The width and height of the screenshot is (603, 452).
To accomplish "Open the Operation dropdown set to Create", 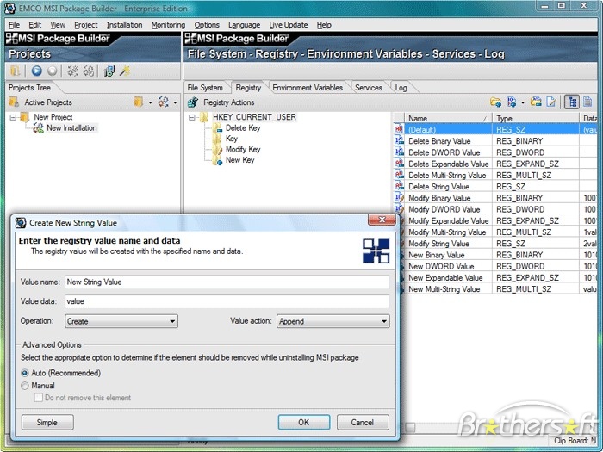I will (x=121, y=321).
